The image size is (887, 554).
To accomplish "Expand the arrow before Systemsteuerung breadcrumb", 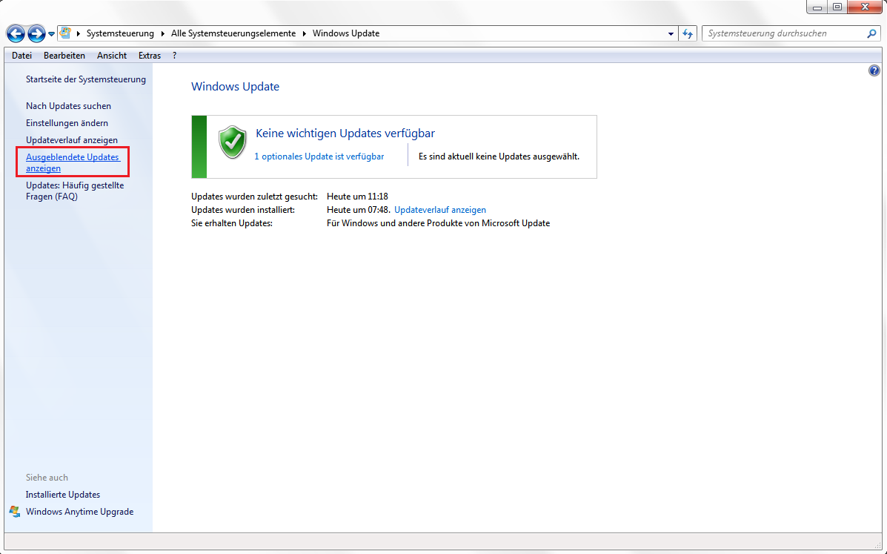I will coord(79,33).
